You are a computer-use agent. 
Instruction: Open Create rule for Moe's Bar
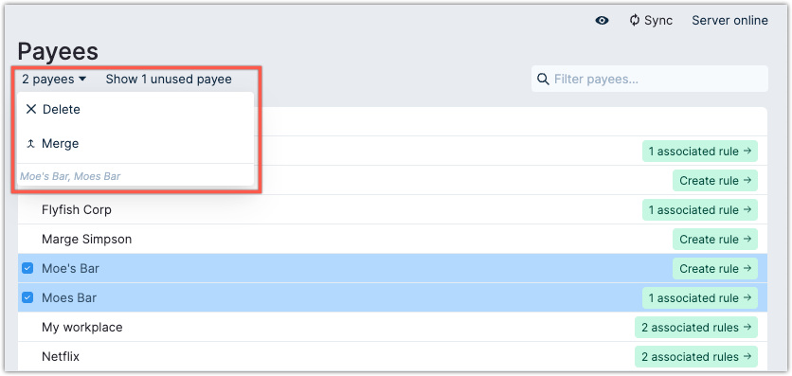[x=714, y=268]
